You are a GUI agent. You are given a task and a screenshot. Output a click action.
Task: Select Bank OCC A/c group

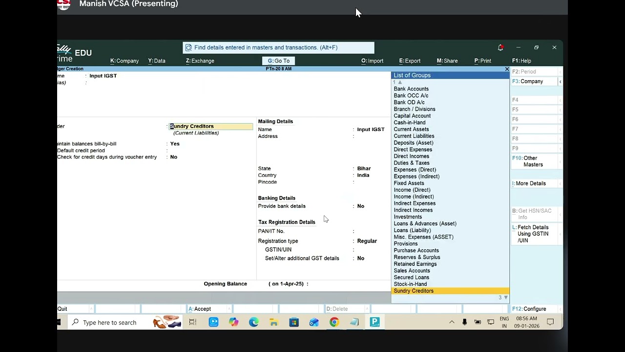click(411, 96)
